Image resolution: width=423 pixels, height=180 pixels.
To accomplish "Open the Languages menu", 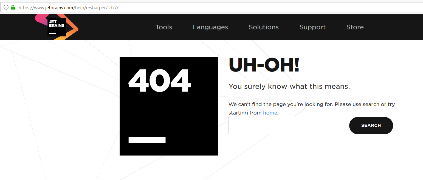I will (x=210, y=27).
